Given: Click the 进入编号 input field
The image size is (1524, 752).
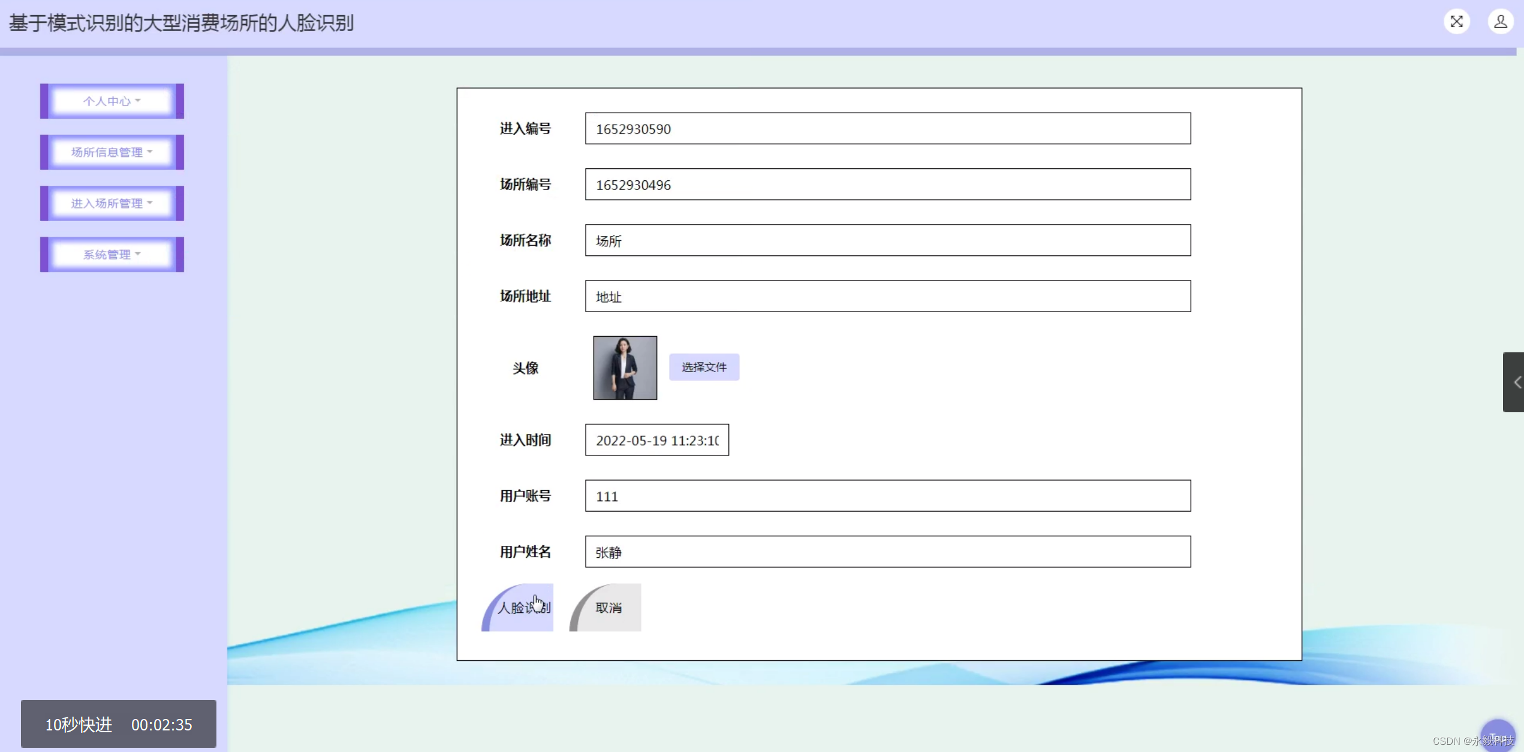Looking at the screenshot, I should (887, 129).
